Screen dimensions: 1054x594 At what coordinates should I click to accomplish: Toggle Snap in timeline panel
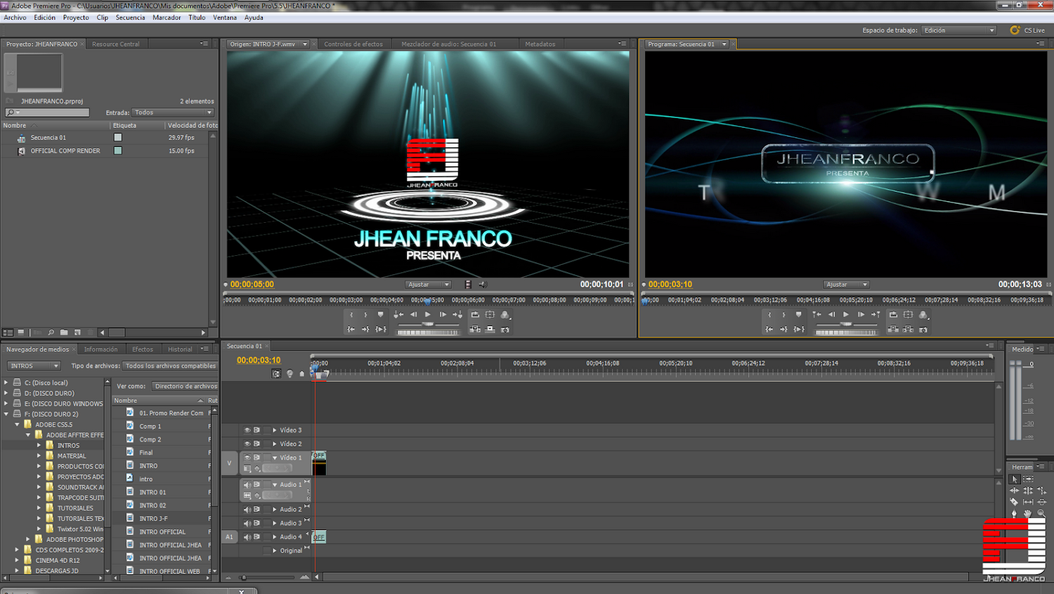pyautogui.click(x=276, y=373)
